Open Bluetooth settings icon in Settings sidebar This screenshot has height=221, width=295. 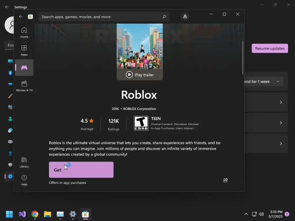[10, 73]
